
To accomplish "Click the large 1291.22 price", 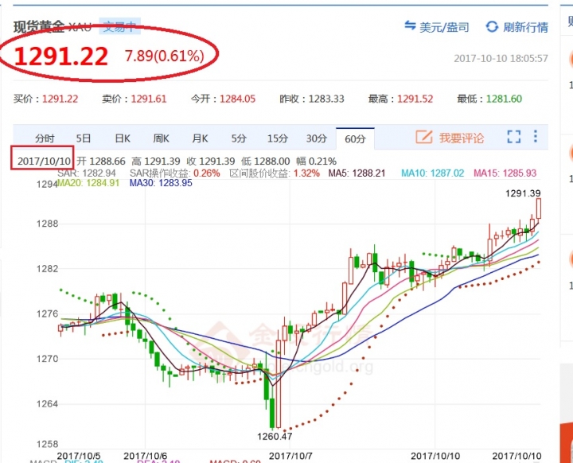I will coord(61,56).
